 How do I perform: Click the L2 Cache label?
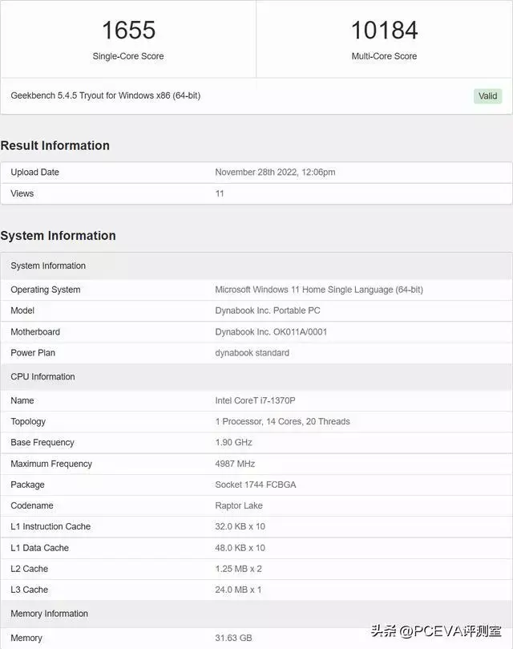(x=30, y=569)
